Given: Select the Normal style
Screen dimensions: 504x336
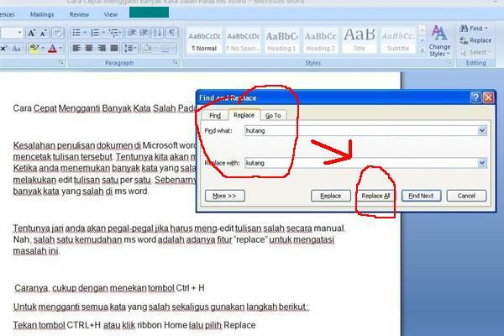Looking at the screenshot, I should [x=204, y=40].
